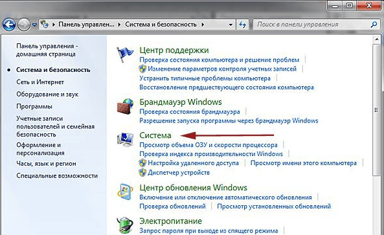This screenshot has height=235, width=384.
Task: Open Проверка состояния компьютера и решение проблем
Action: click(x=219, y=60)
